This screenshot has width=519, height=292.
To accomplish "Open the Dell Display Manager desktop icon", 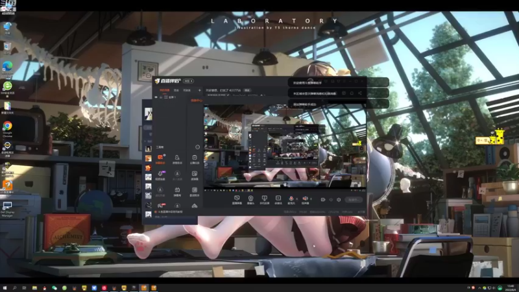I will pyautogui.click(x=7, y=209).
